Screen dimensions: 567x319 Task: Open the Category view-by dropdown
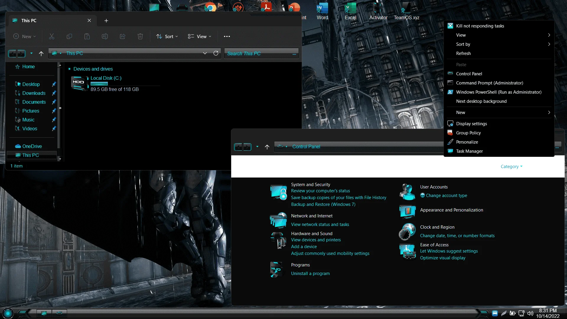click(x=511, y=167)
